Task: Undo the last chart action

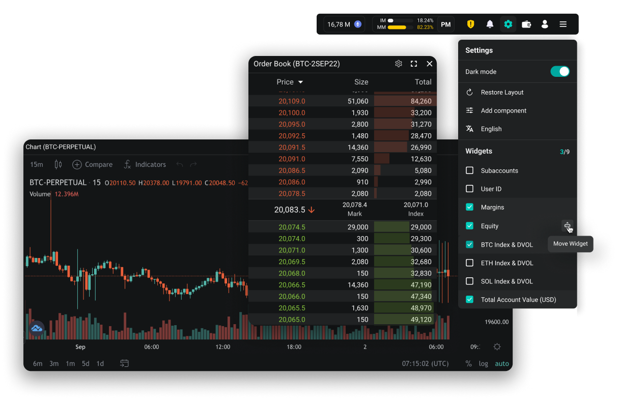Action: [179, 164]
